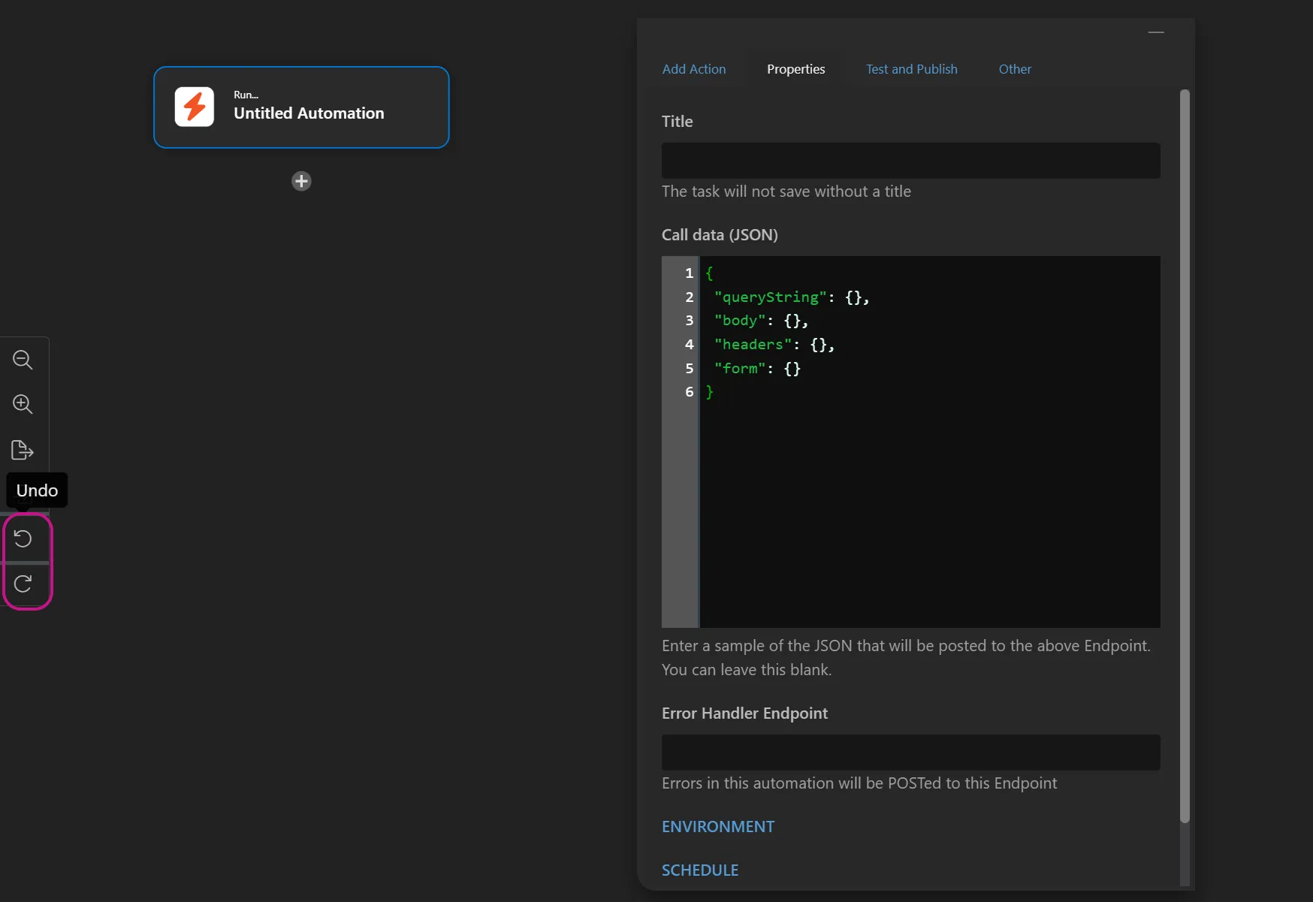Image resolution: width=1313 pixels, height=902 pixels.
Task: Focus the Error Handler Endpoint field
Action: click(x=911, y=753)
